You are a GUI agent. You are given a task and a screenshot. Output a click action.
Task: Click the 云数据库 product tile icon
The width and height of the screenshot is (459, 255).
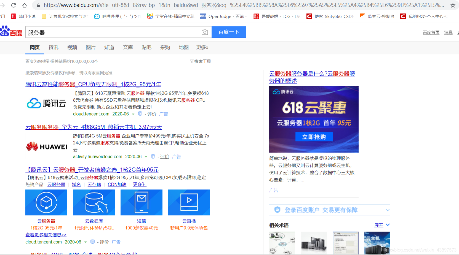[x=94, y=202]
